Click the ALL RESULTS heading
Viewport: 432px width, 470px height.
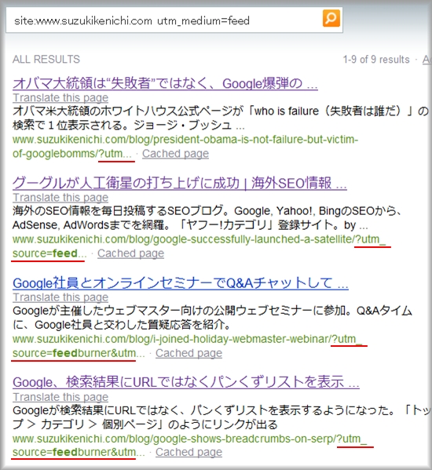(46, 59)
